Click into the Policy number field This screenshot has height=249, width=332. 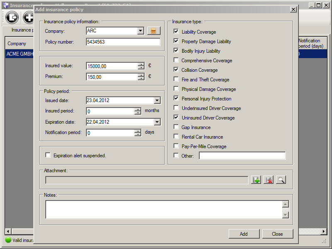coord(123,42)
